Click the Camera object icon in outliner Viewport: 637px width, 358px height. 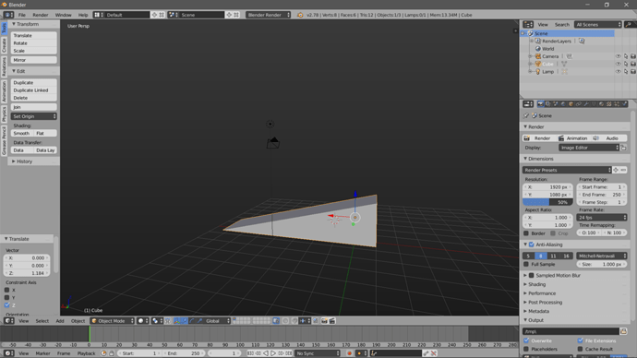coord(538,56)
